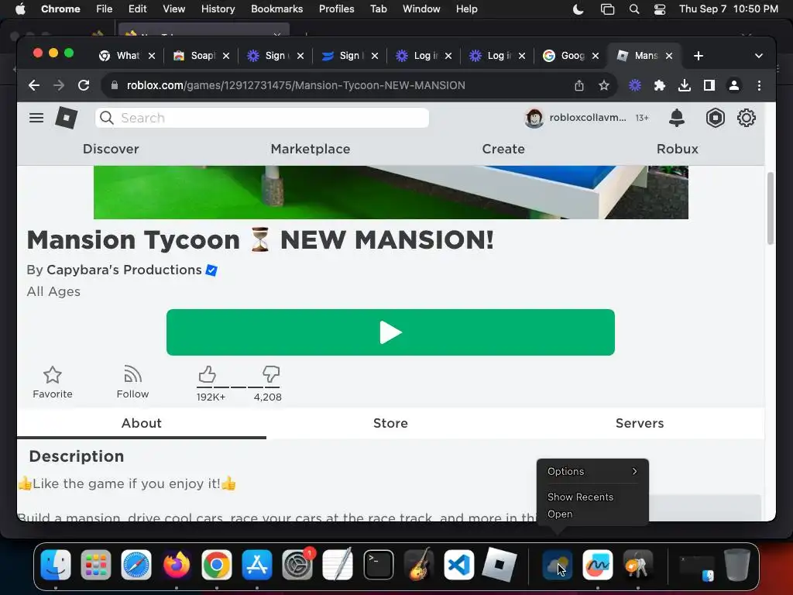Like the game with thumbs up

pos(208,374)
